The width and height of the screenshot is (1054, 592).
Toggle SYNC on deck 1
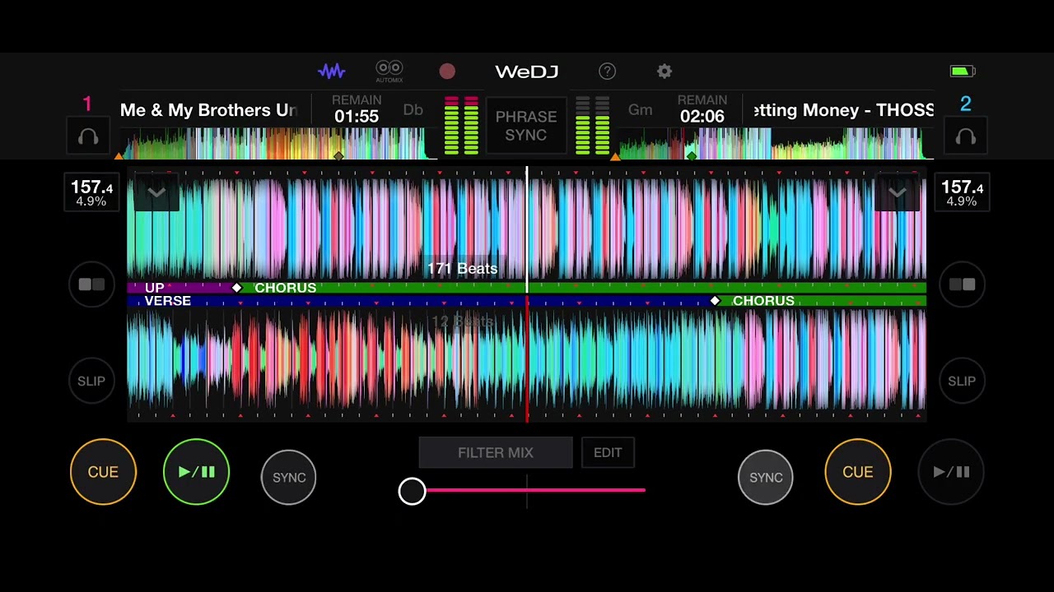(x=289, y=477)
